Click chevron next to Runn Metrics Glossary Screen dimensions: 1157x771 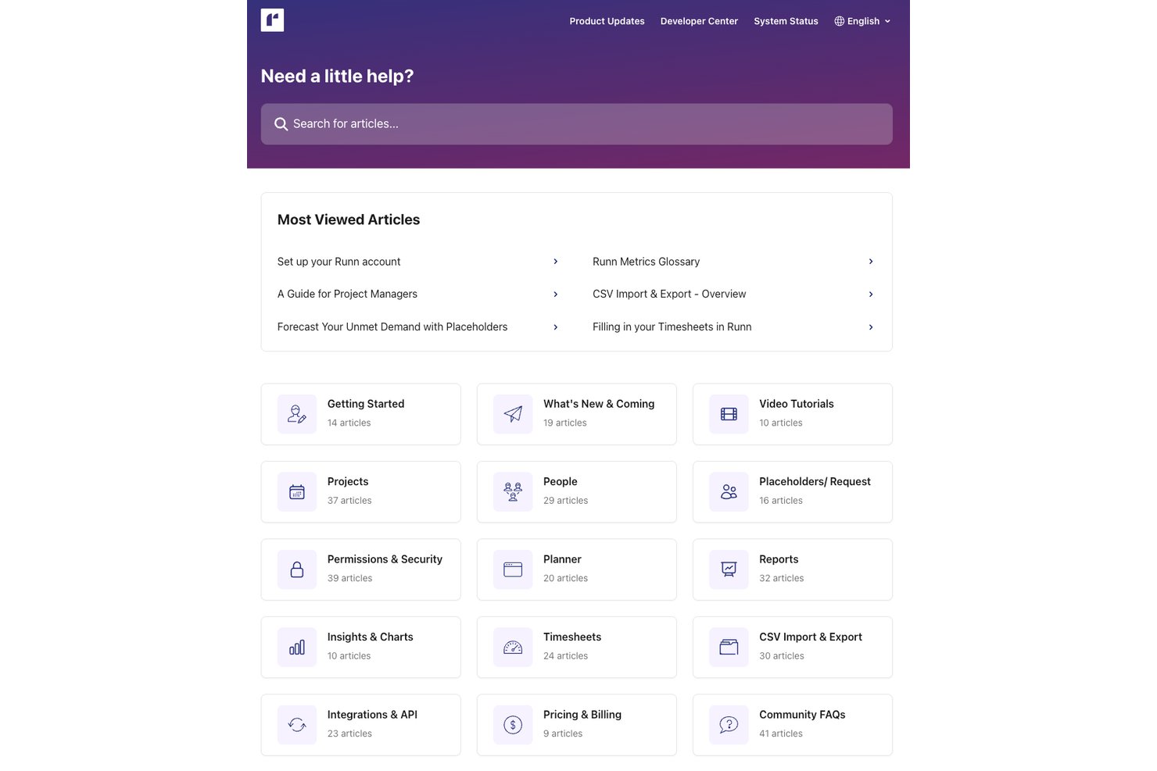click(871, 262)
